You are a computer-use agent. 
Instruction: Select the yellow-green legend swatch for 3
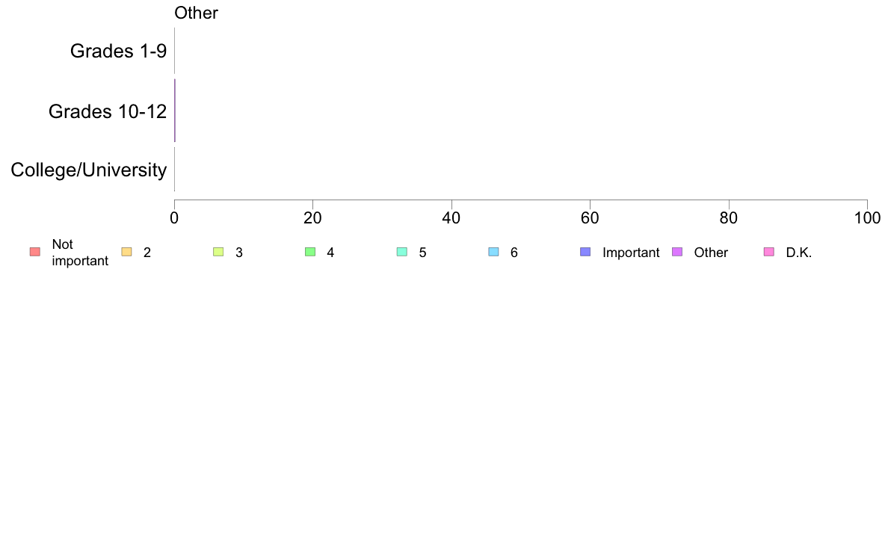tap(218, 252)
